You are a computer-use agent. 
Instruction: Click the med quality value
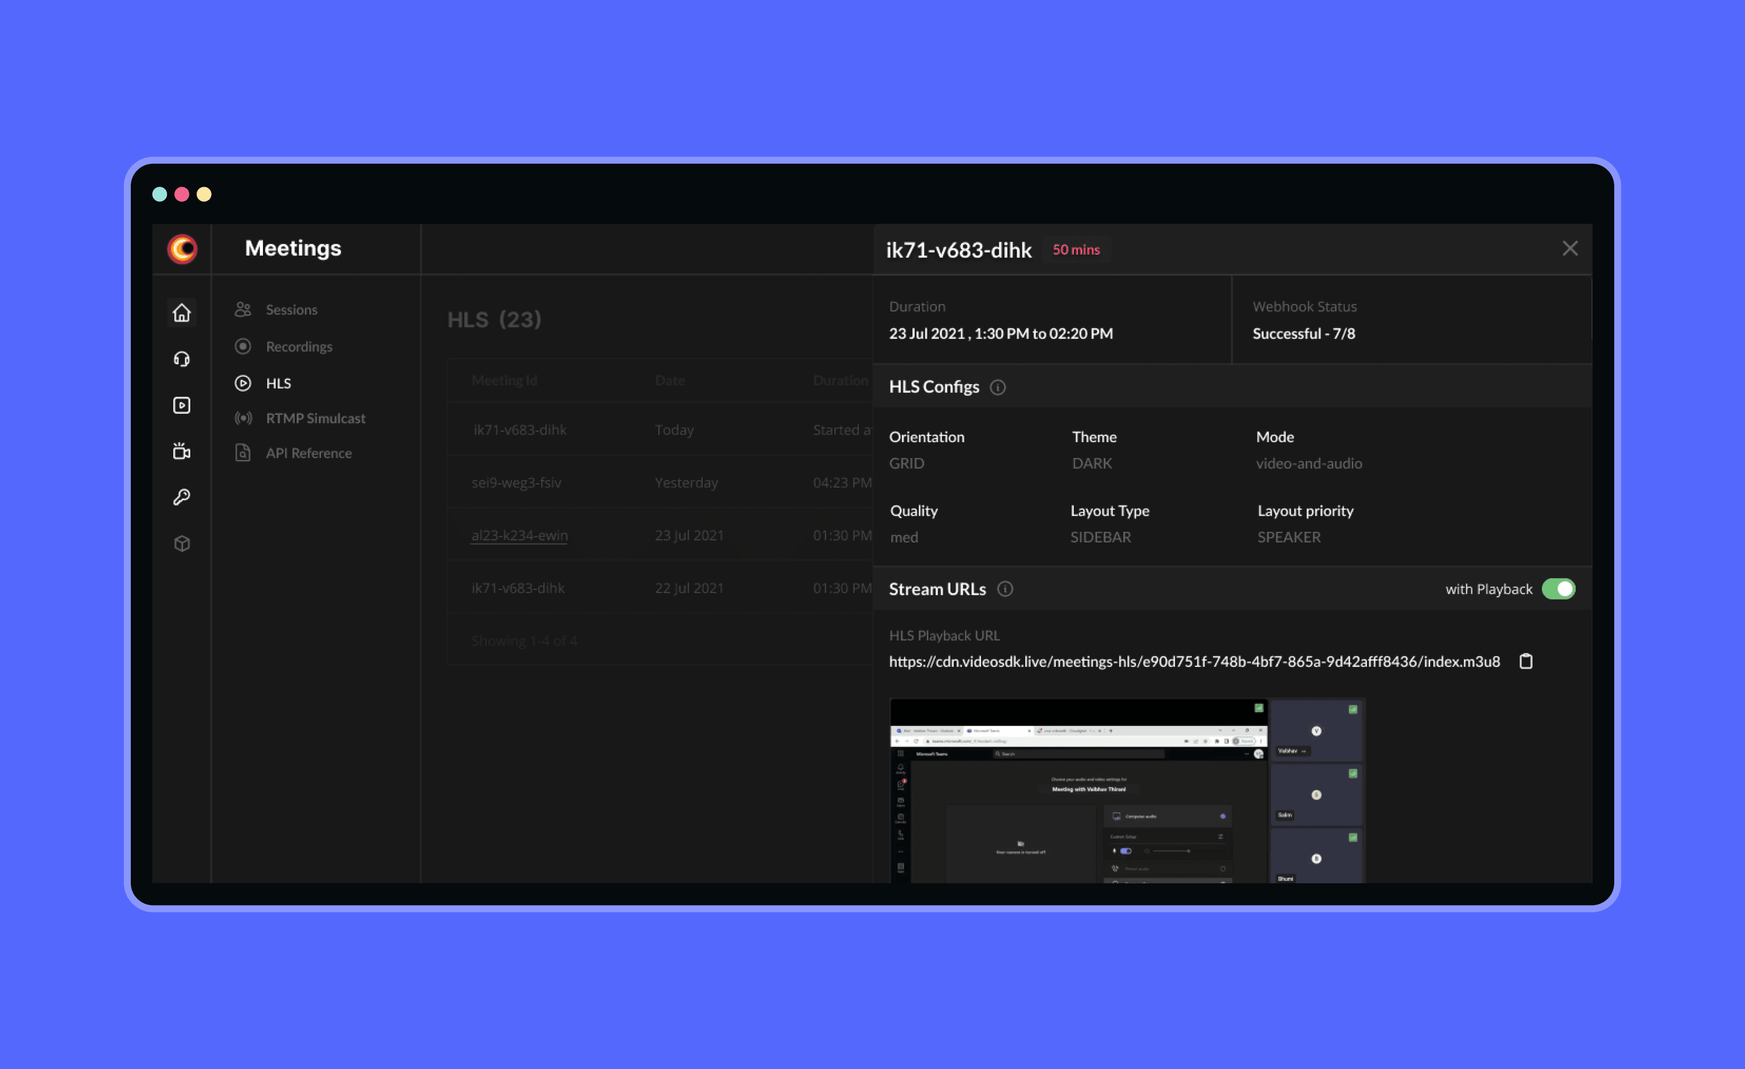904,537
